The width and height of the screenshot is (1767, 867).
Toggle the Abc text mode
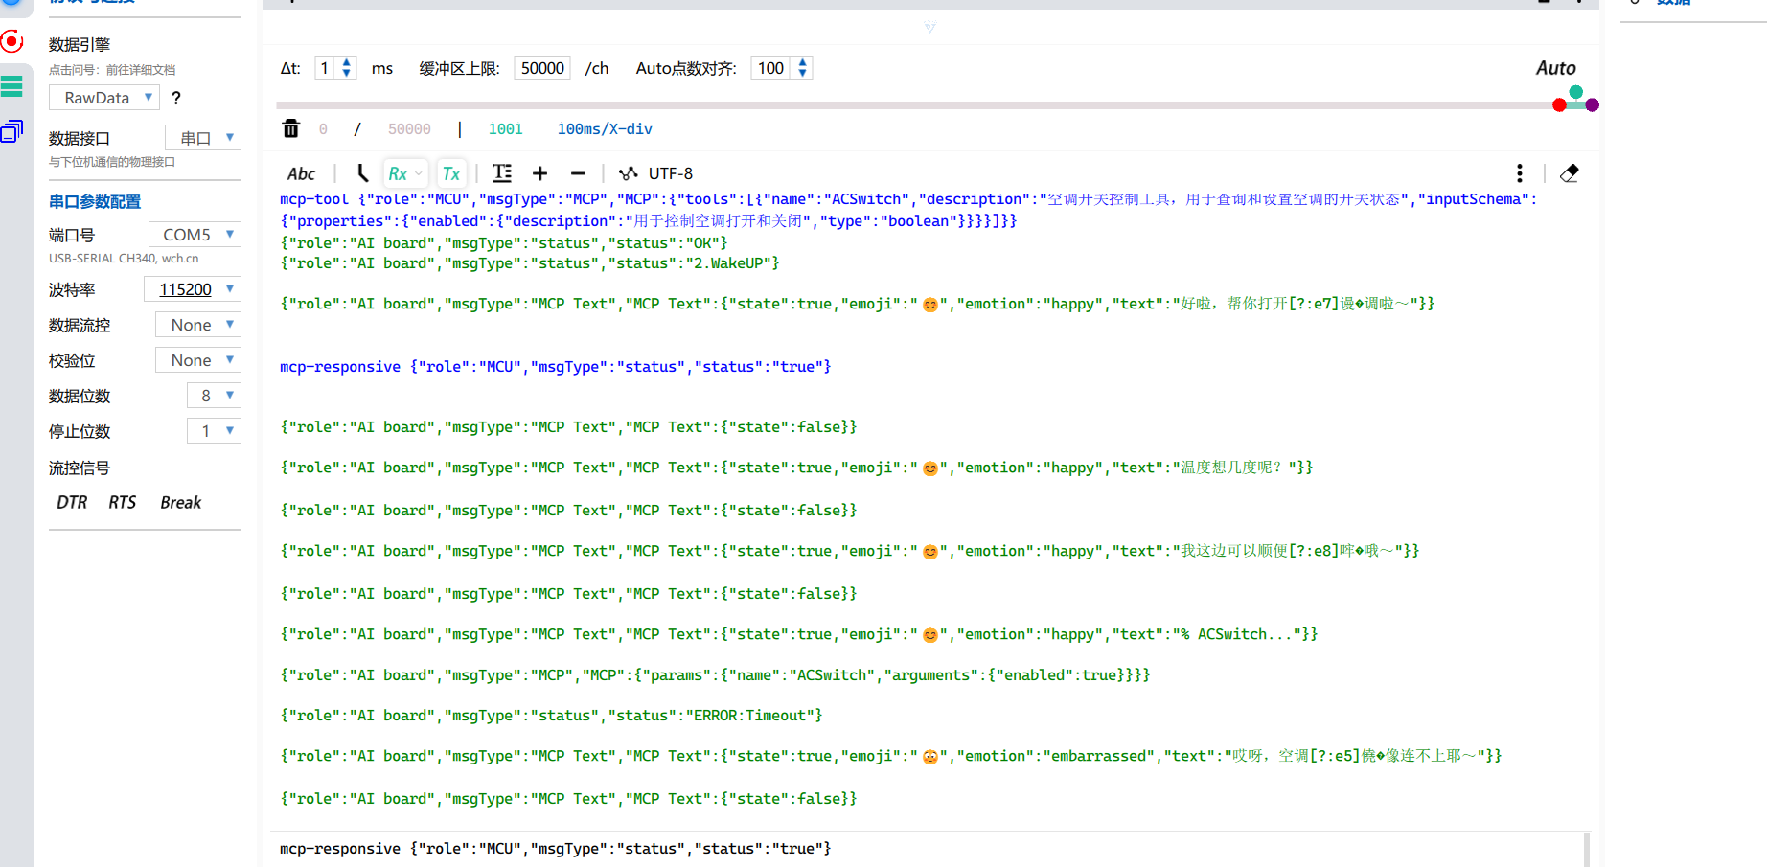[x=301, y=173]
